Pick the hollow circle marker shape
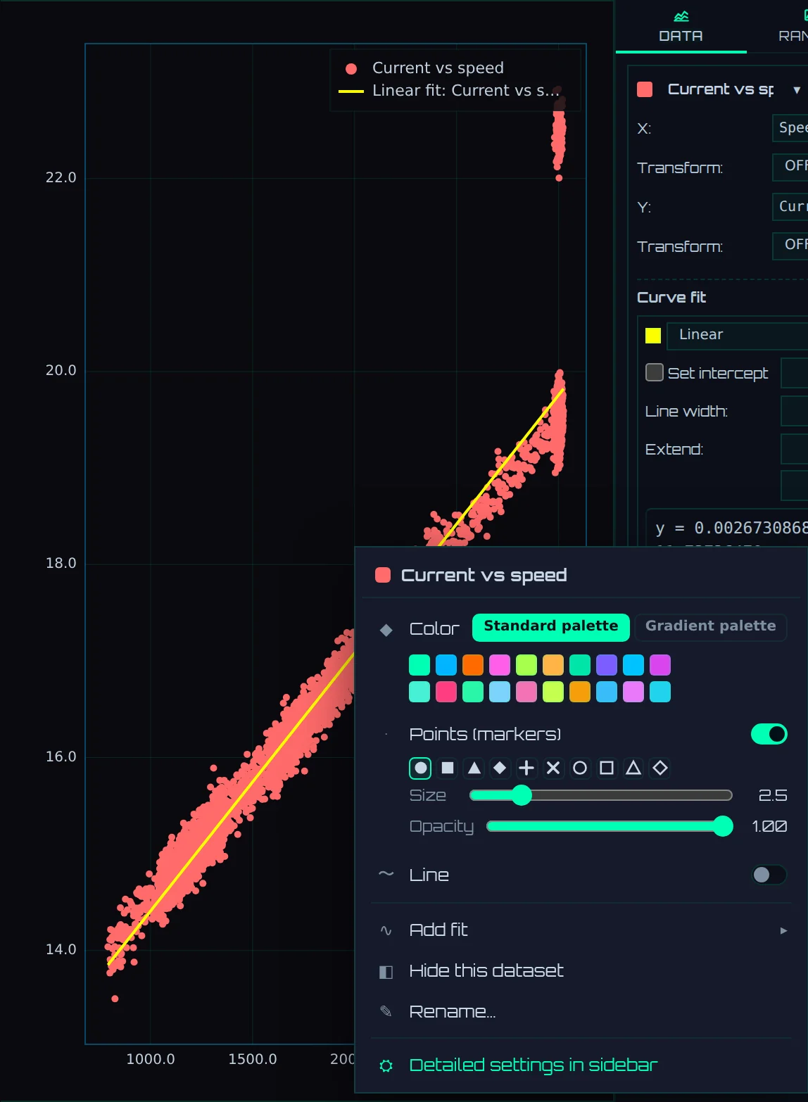The width and height of the screenshot is (808, 1102). click(x=580, y=768)
